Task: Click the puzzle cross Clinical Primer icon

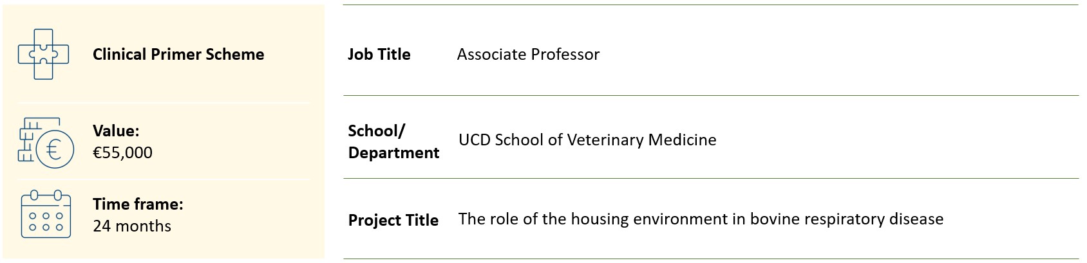Action: [x=43, y=55]
